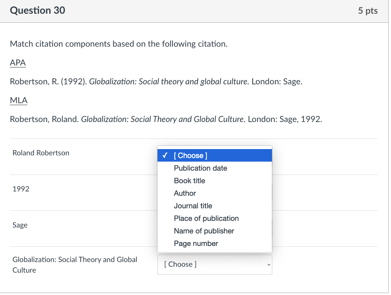The height and width of the screenshot is (295, 391).
Task: Pick 'Name of publisher' from the dropdown
Action: click(204, 231)
